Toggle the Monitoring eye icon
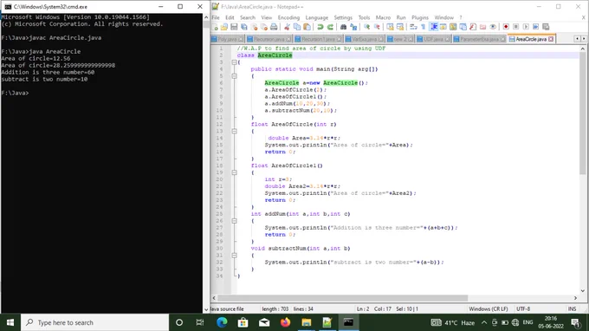Viewport: 589px width, 331px height. [493, 27]
